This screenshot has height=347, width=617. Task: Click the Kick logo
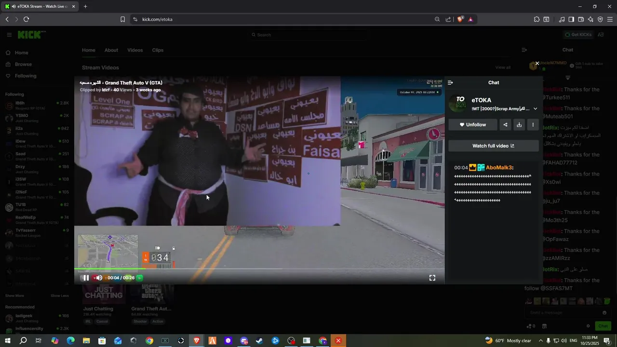pyautogui.click(x=31, y=35)
